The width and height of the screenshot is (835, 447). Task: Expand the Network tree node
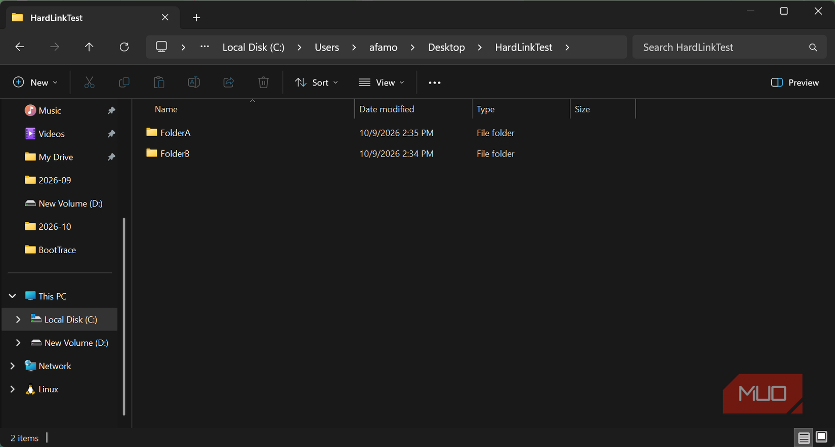pyautogui.click(x=13, y=366)
